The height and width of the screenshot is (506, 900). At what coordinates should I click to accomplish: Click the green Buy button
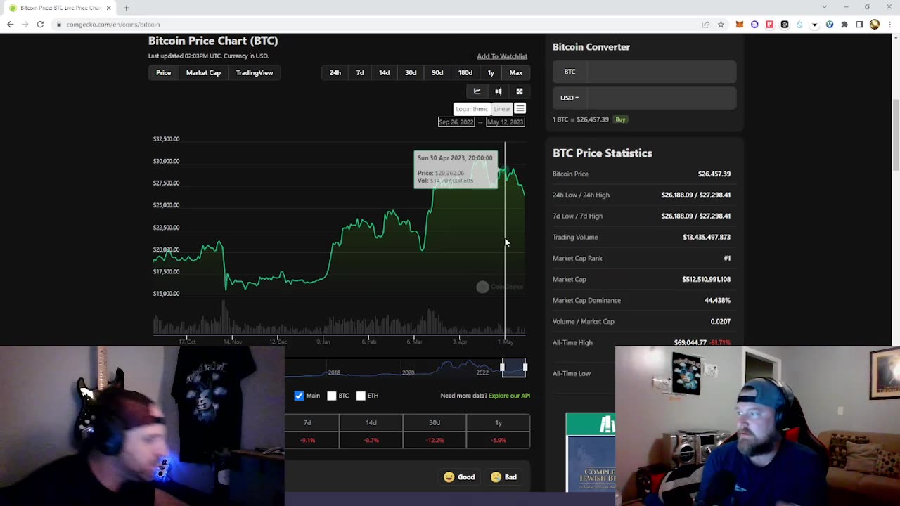[x=620, y=119]
